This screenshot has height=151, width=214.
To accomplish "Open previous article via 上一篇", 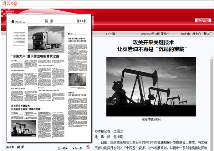I will click(x=110, y=34).
